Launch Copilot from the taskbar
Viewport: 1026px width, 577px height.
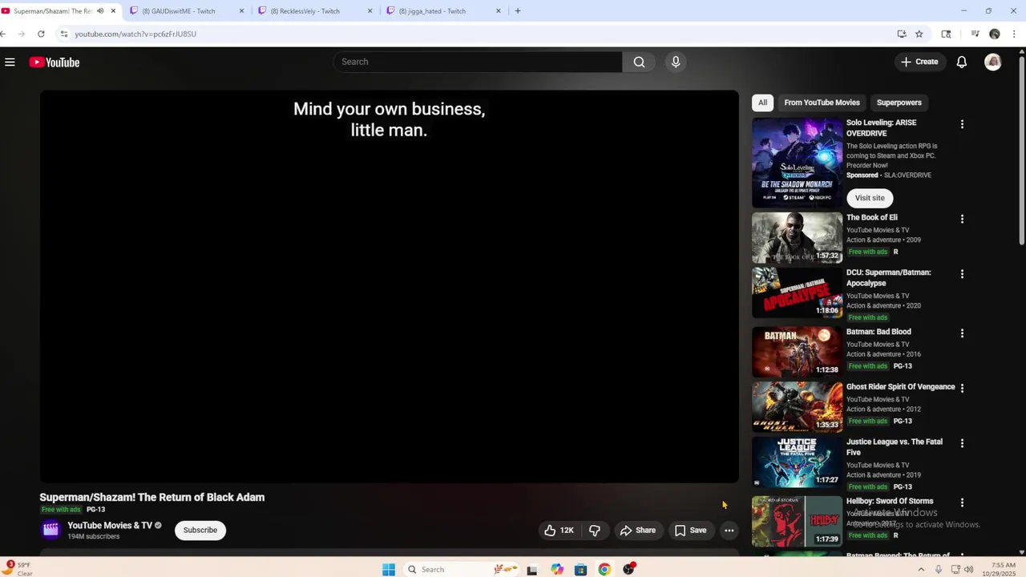click(x=556, y=569)
